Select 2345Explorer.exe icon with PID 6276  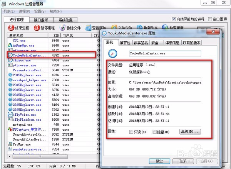point(10,90)
